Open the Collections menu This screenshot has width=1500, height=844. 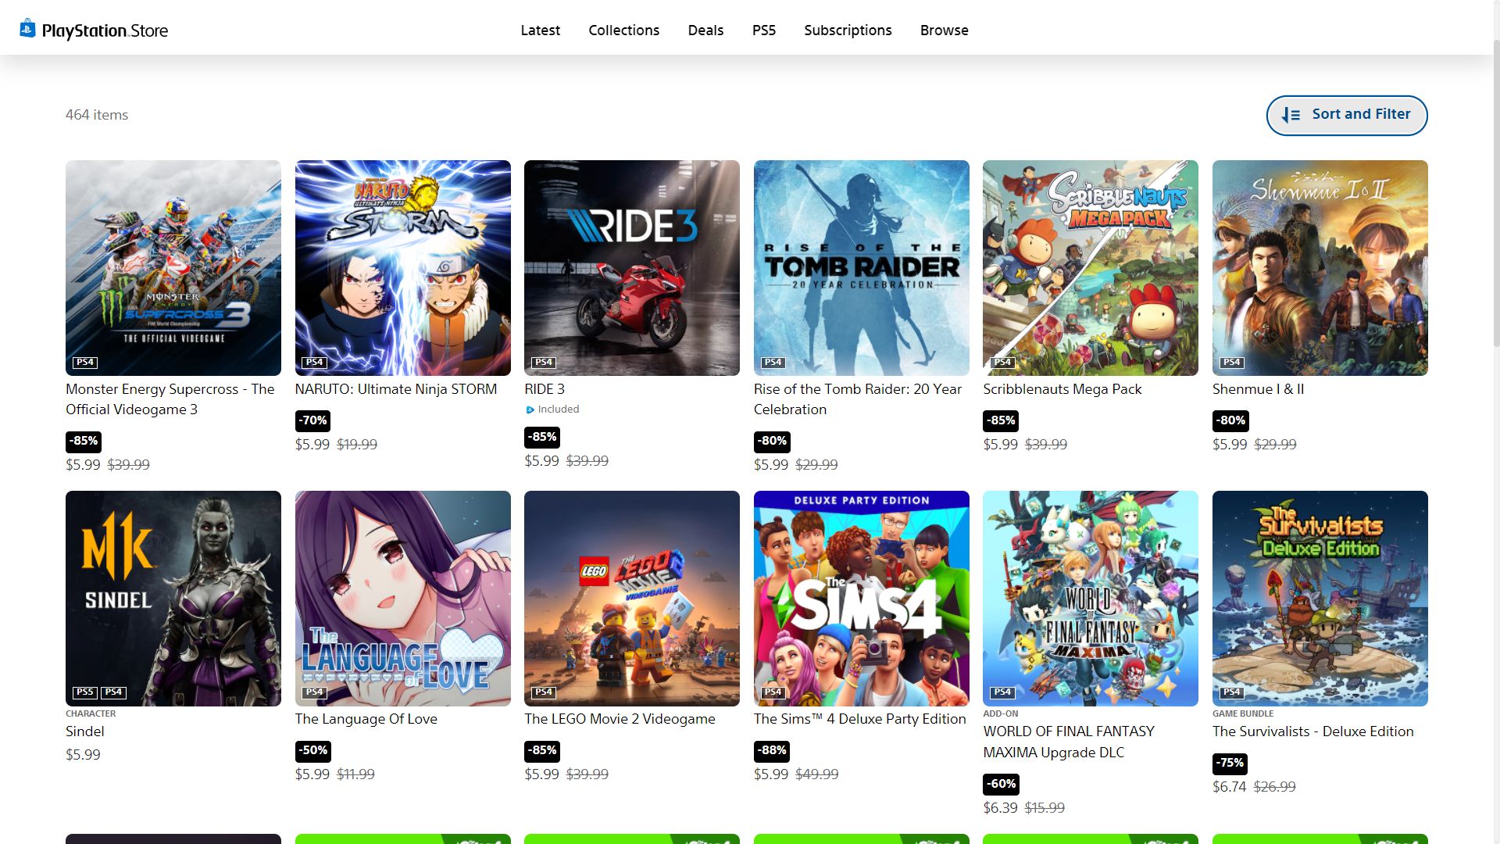pos(623,30)
